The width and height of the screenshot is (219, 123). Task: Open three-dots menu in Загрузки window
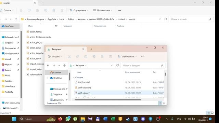(143, 56)
